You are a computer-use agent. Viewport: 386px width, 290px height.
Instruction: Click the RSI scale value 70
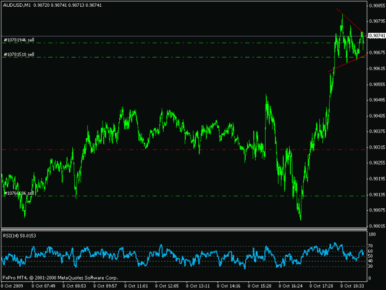[371, 246]
